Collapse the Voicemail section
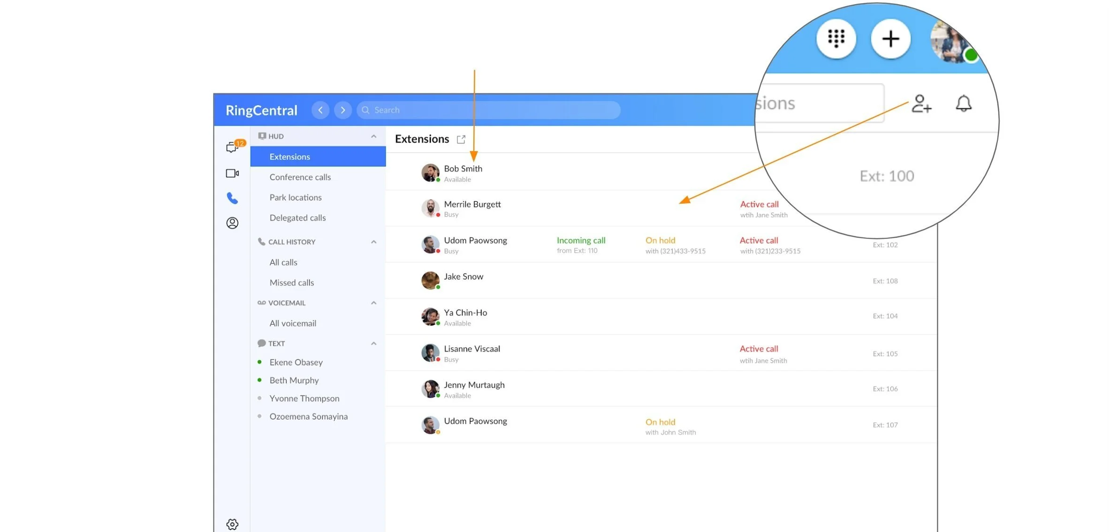Image resolution: width=1109 pixels, height=532 pixels. pyautogui.click(x=373, y=303)
